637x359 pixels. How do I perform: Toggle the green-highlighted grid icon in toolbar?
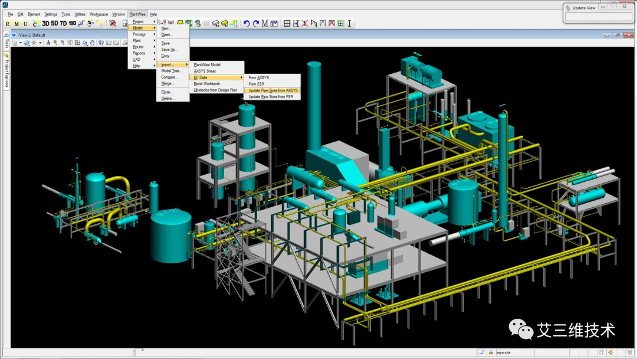(340, 24)
